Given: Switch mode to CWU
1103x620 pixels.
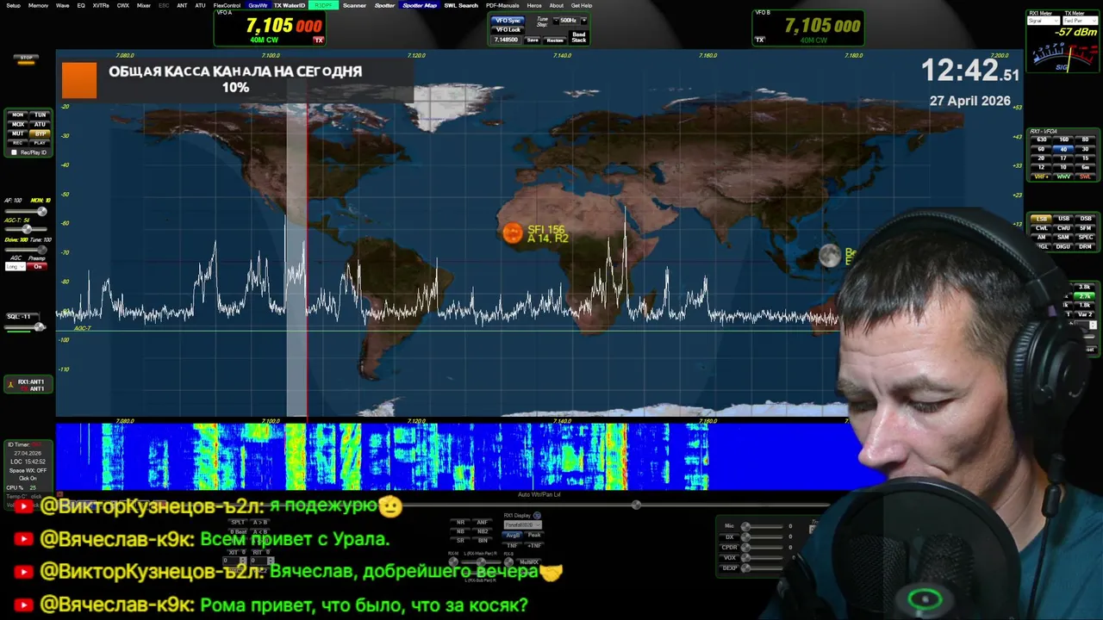Looking at the screenshot, I should (1063, 228).
